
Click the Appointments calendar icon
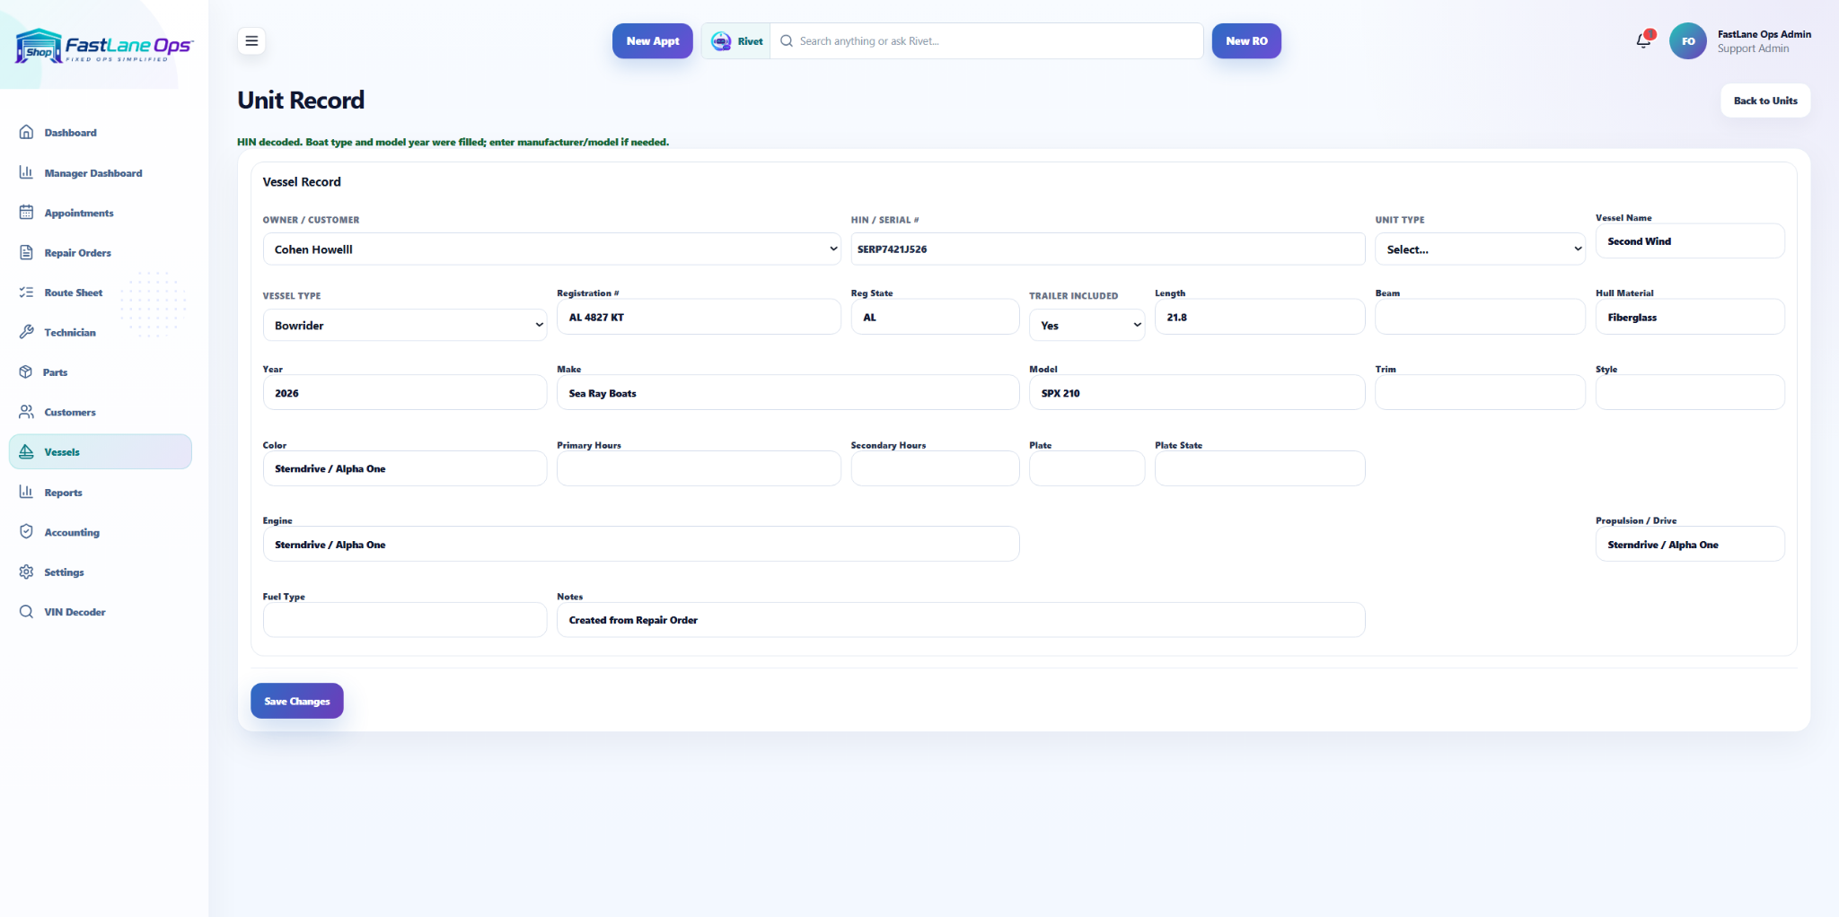click(x=26, y=213)
